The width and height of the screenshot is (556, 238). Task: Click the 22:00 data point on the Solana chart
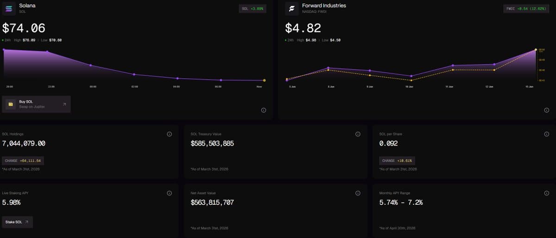(47, 51)
